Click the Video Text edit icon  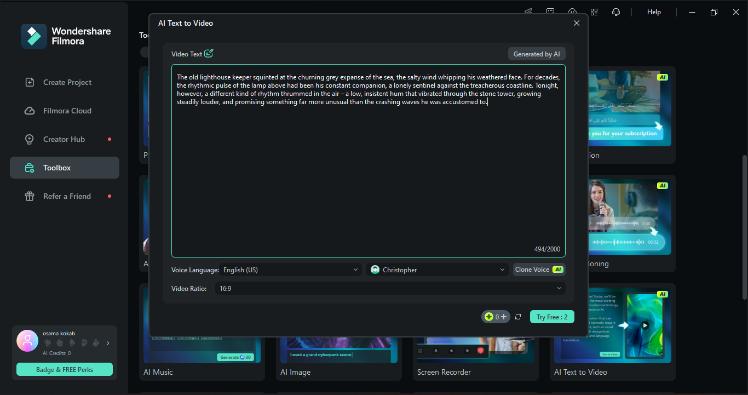click(x=209, y=54)
